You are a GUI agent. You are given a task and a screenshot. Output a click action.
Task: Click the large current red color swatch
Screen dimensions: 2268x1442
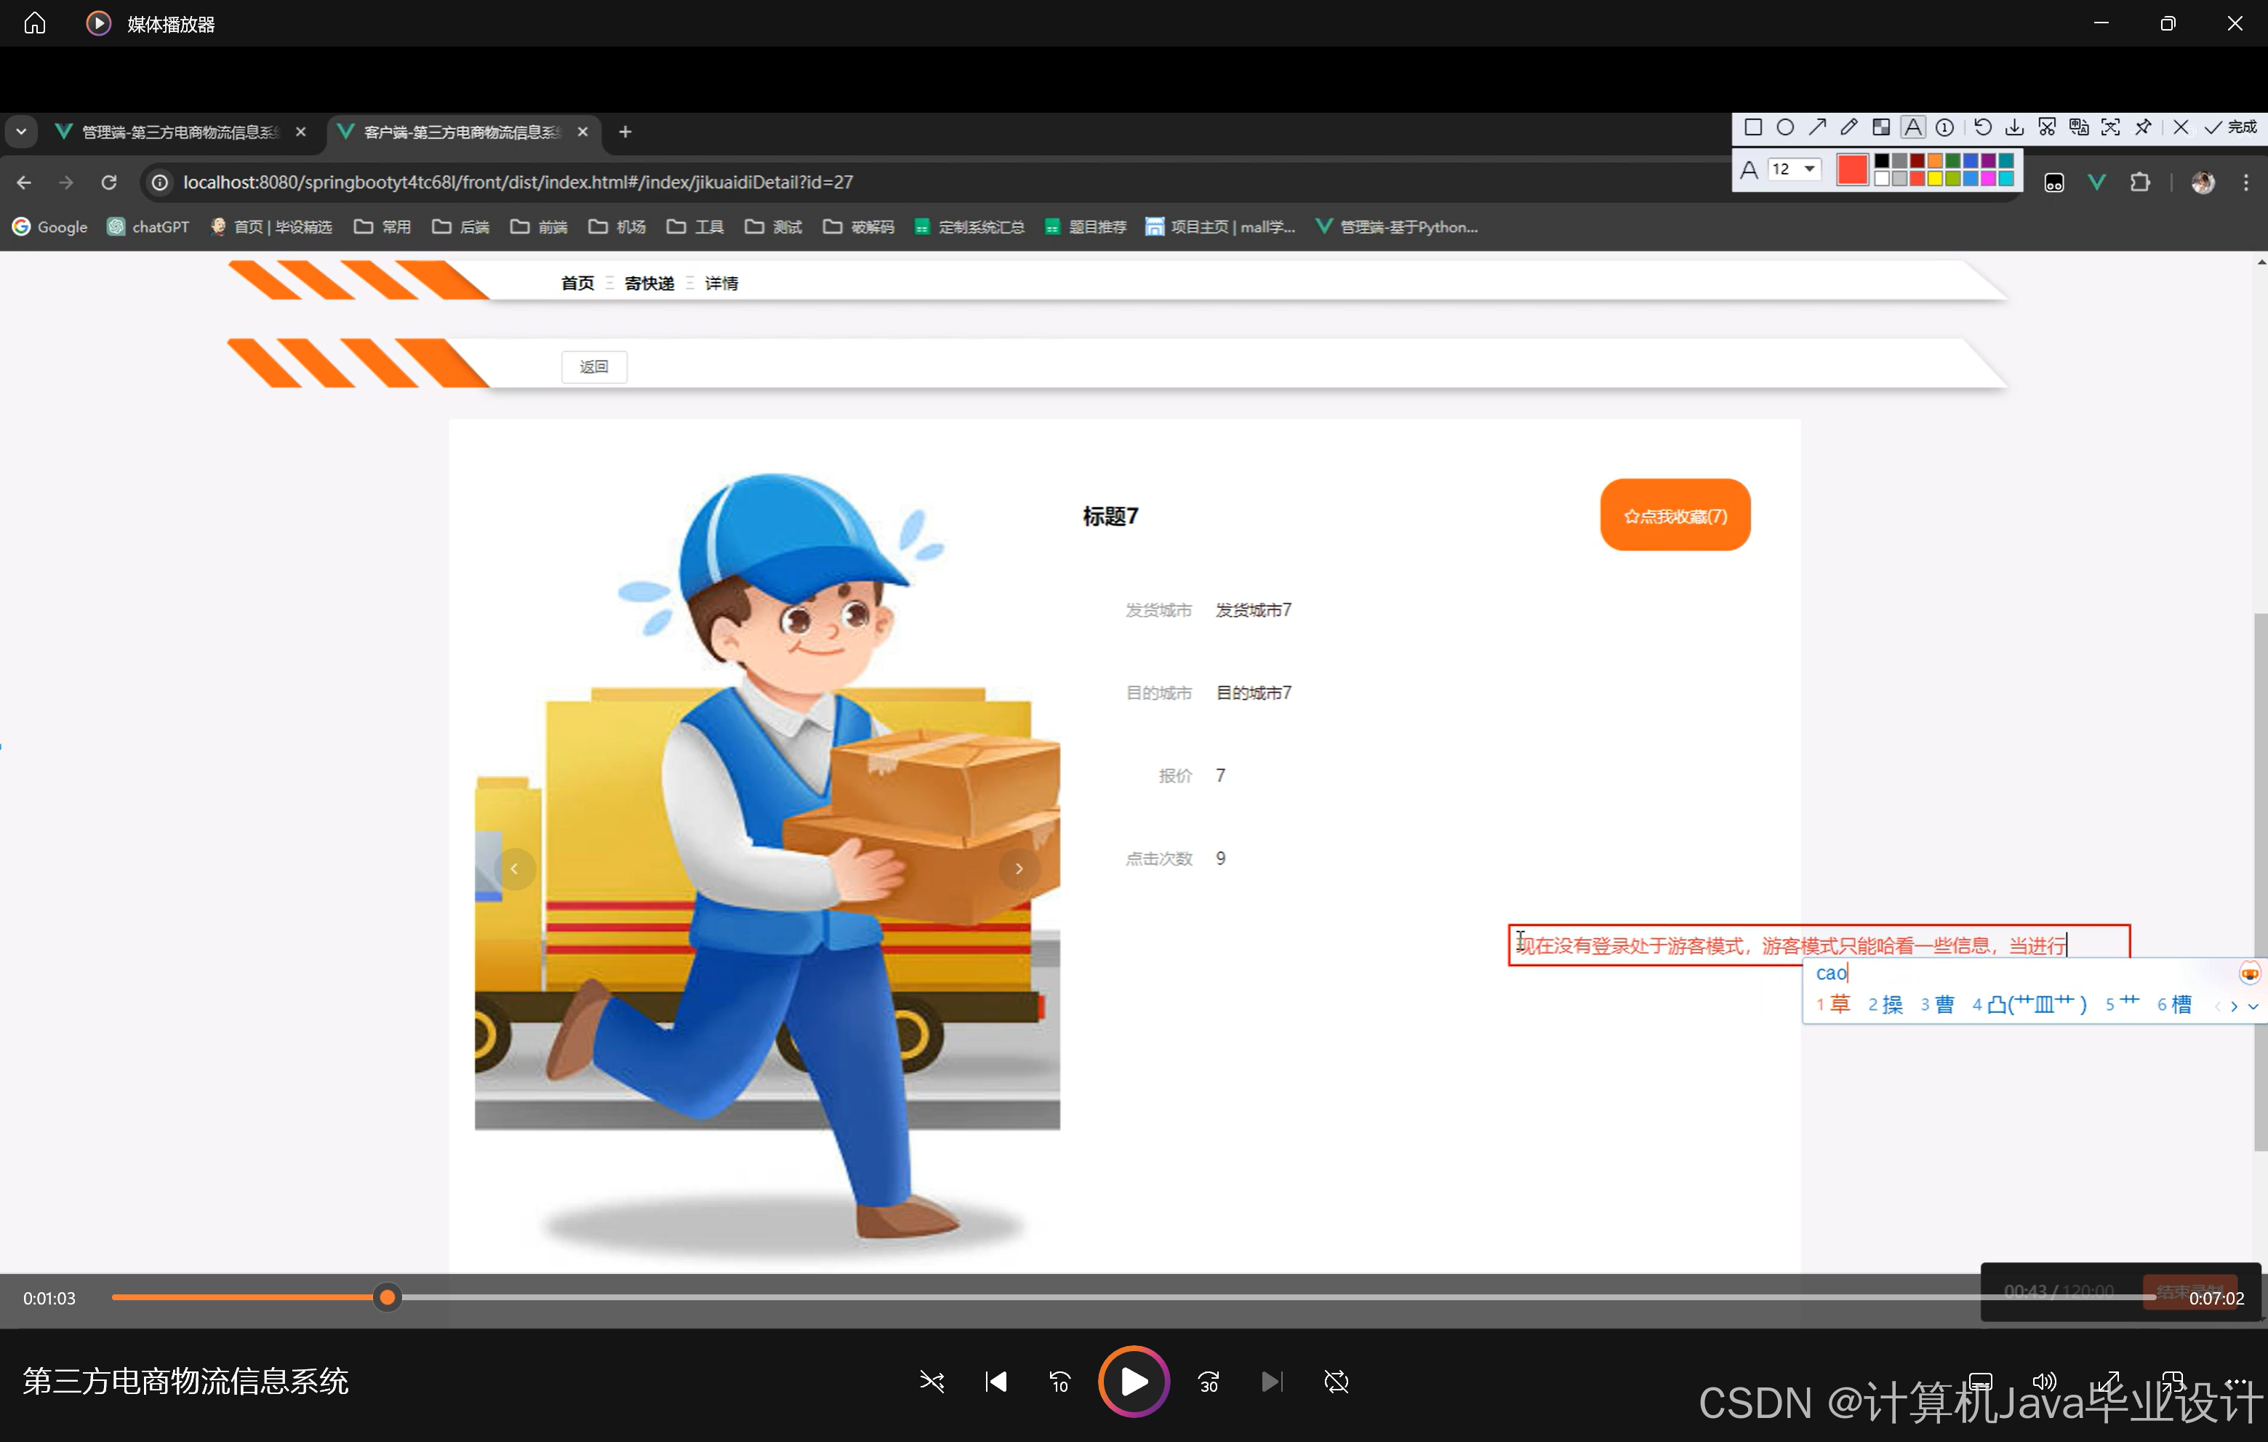pos(1851,169)
